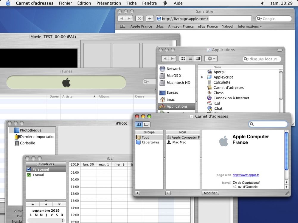This screenshot has width=298, height=223.
Task: Select iCal in Applications list
Action: pyautogui.click(x=216, y=103)
